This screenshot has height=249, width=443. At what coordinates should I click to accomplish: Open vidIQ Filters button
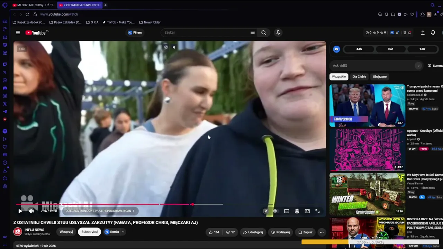click(135, 33)
